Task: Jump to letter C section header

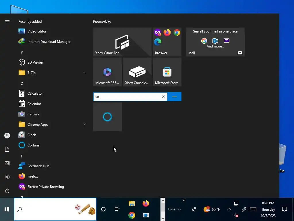Action: point(22,84)
